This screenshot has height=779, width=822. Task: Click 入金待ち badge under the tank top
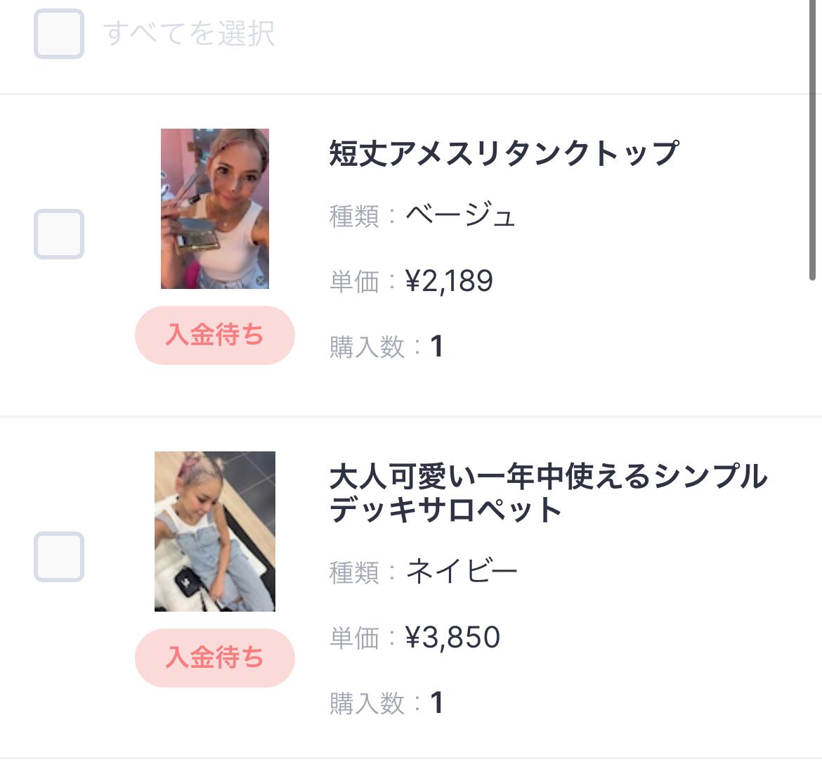click(x=214, y=335)
